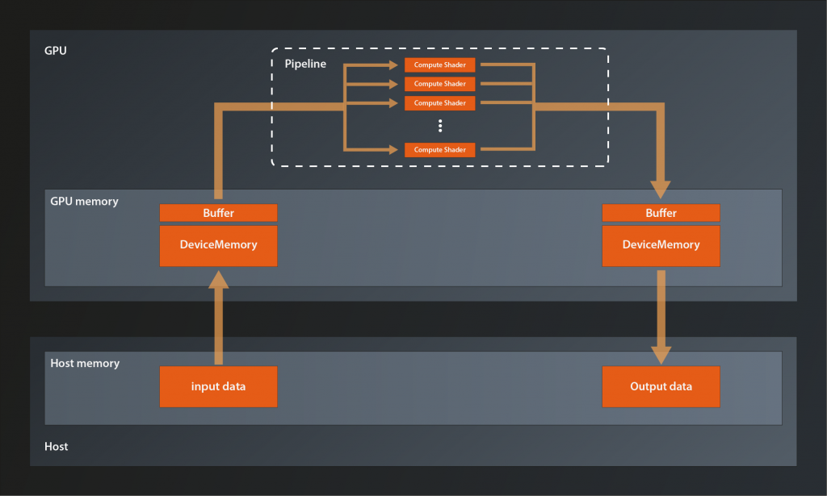
Task: Click the GPU label at top left
Action: [56, 51]
